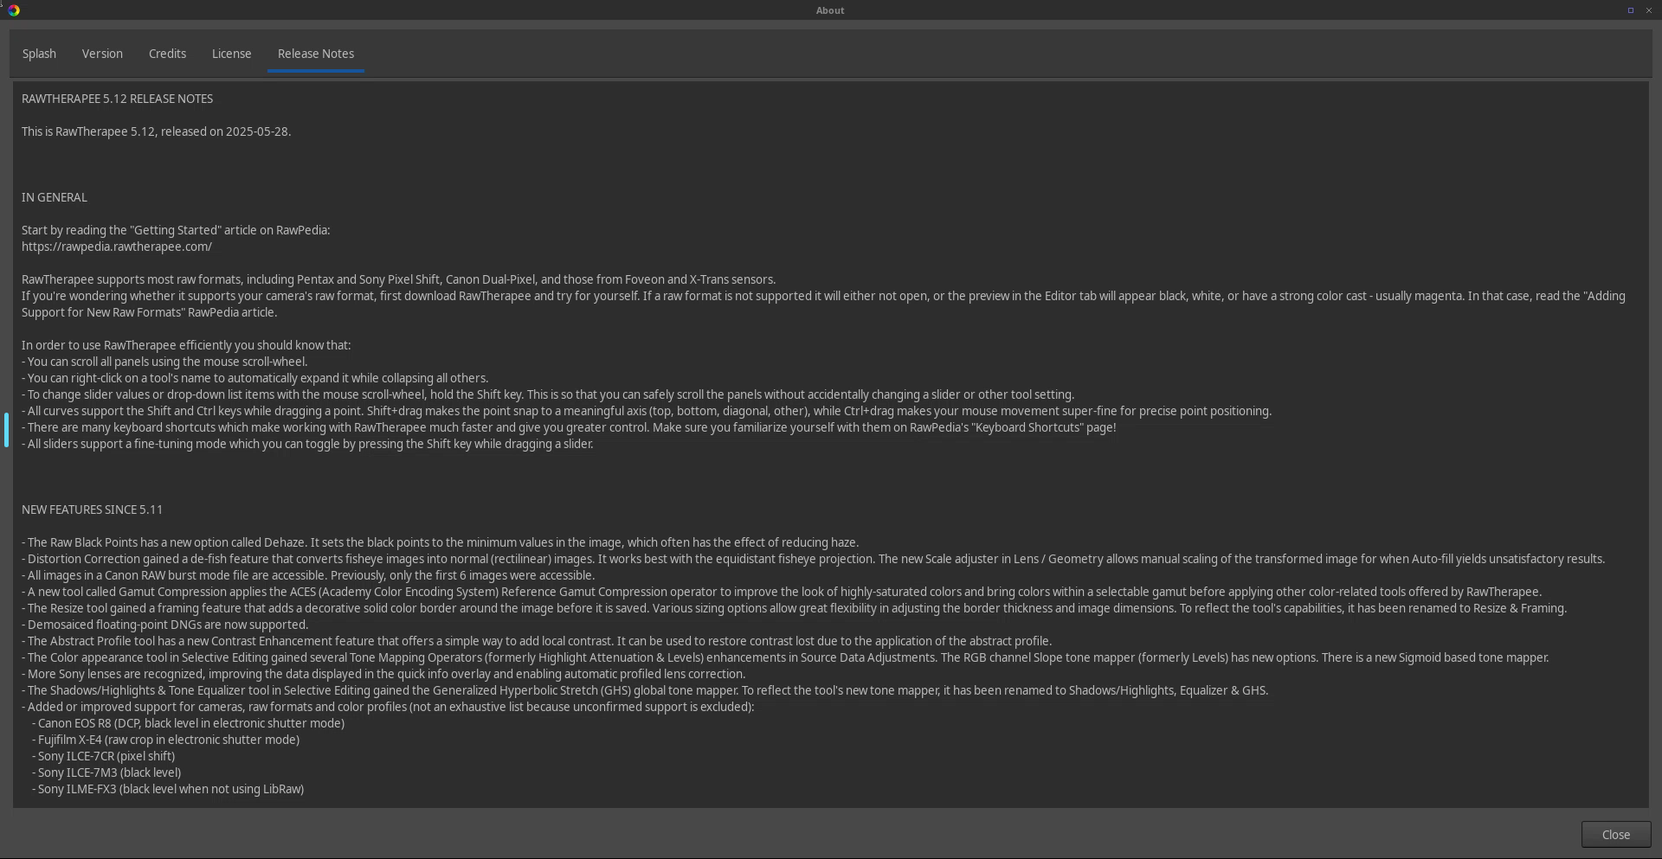Click the Close button
The height and width of the screenshot is (859, 1662).
[x=1615, y=835]
